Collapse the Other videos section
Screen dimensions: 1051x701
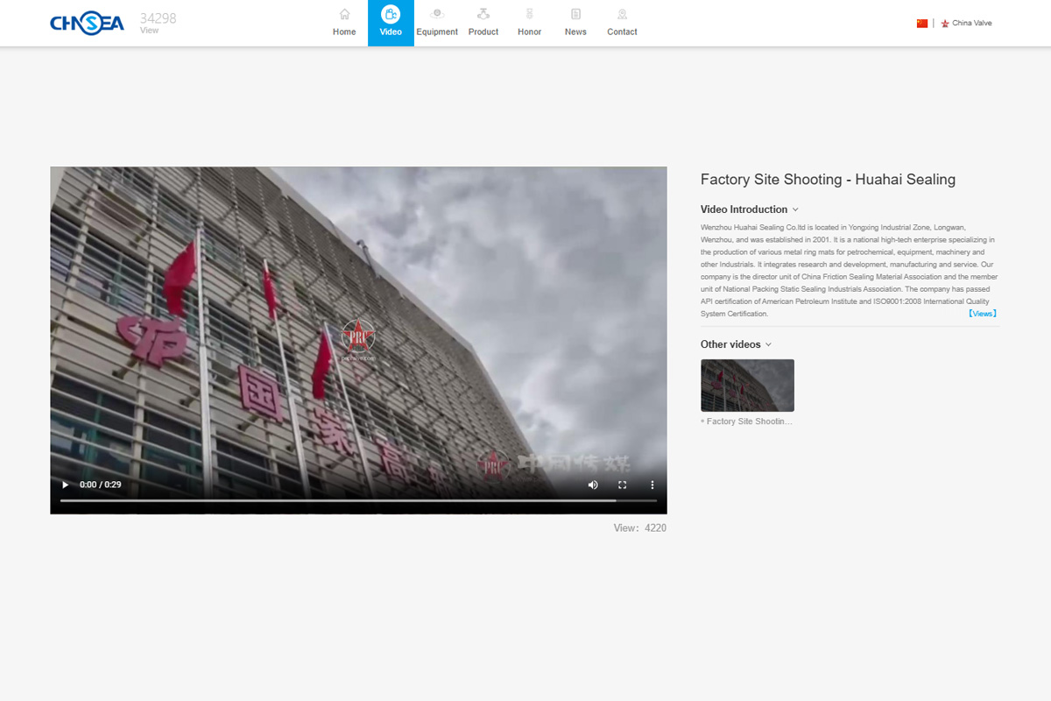[768, 344]
